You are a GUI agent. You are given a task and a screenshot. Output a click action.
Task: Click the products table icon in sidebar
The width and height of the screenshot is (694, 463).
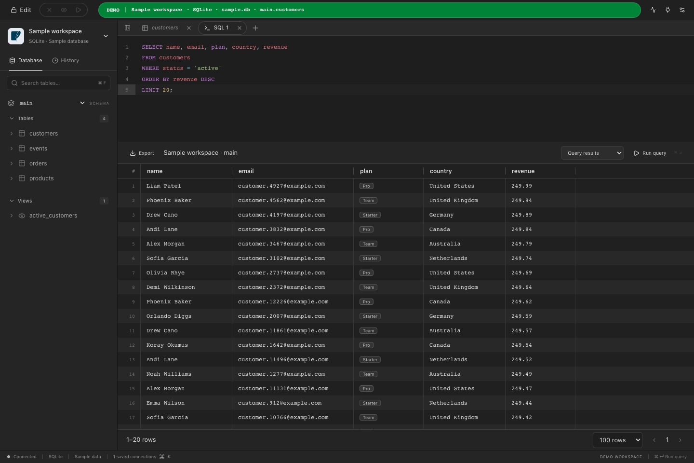tap(22, 178)
